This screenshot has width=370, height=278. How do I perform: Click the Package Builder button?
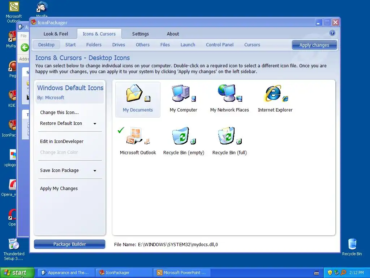coord(70,244)
